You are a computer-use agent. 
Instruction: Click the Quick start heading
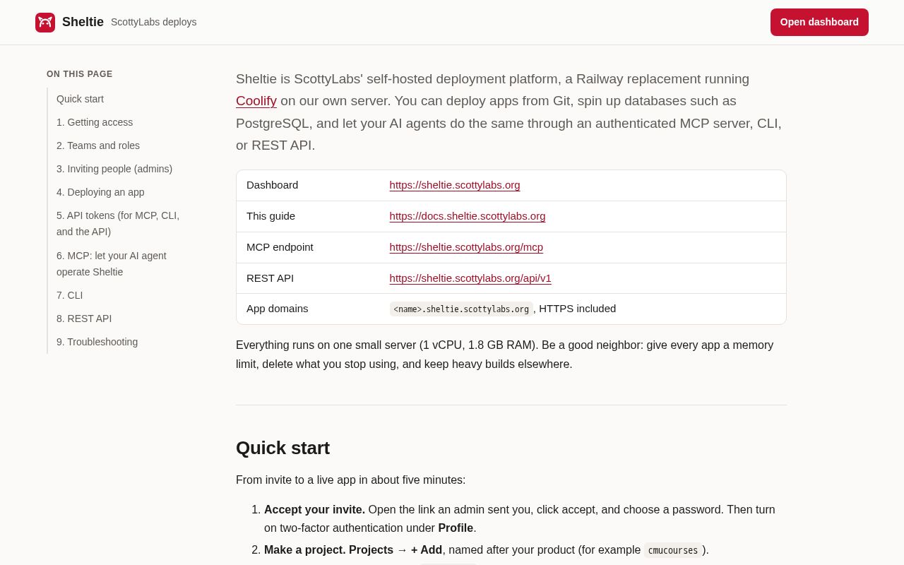coord(282,448)
